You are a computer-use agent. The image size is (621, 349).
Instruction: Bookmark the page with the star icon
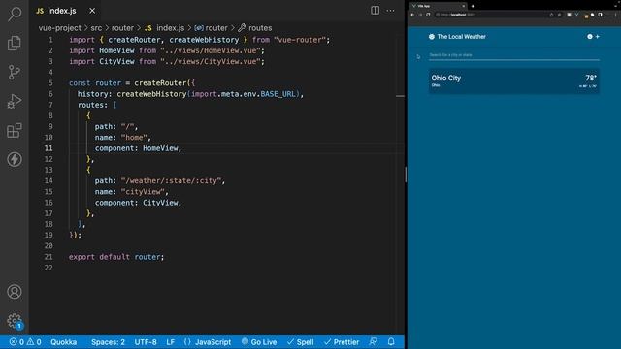coord(559,15)
